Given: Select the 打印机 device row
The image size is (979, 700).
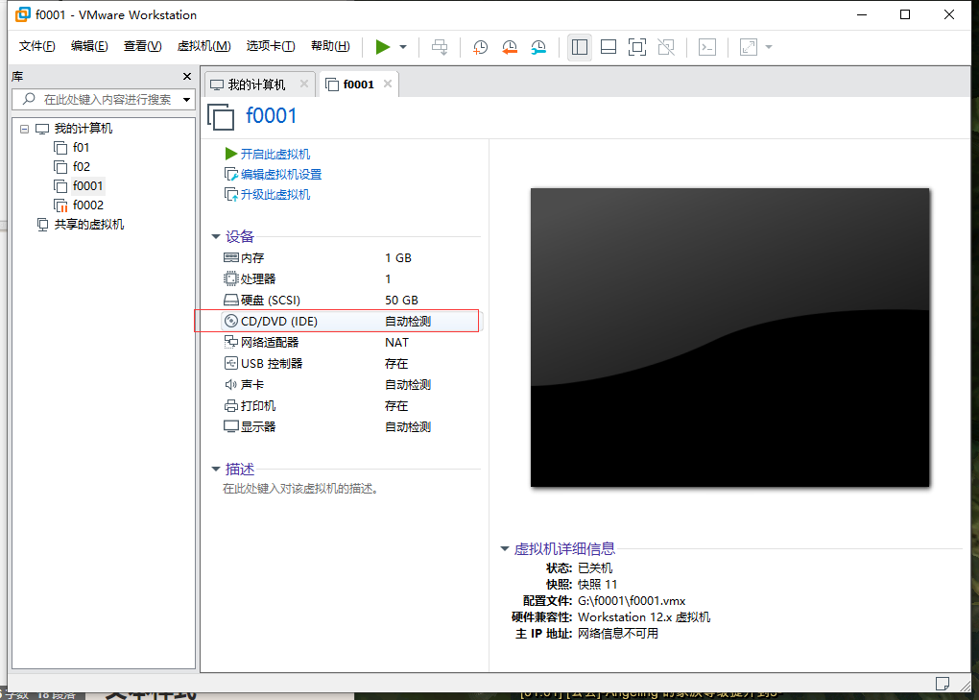Looking at the screenshot, I should coord(351,406).
